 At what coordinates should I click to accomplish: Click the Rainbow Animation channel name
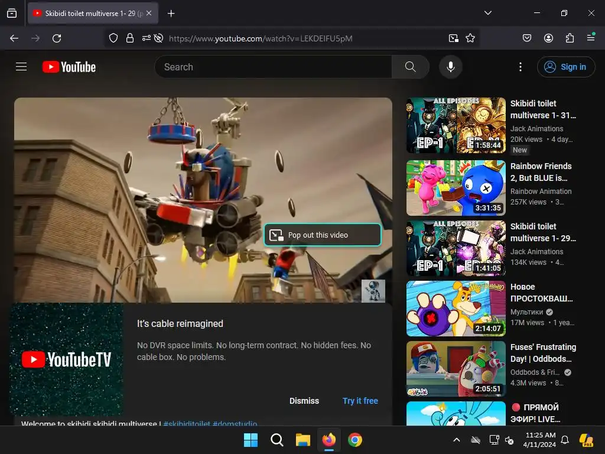(x=541, y=191)
